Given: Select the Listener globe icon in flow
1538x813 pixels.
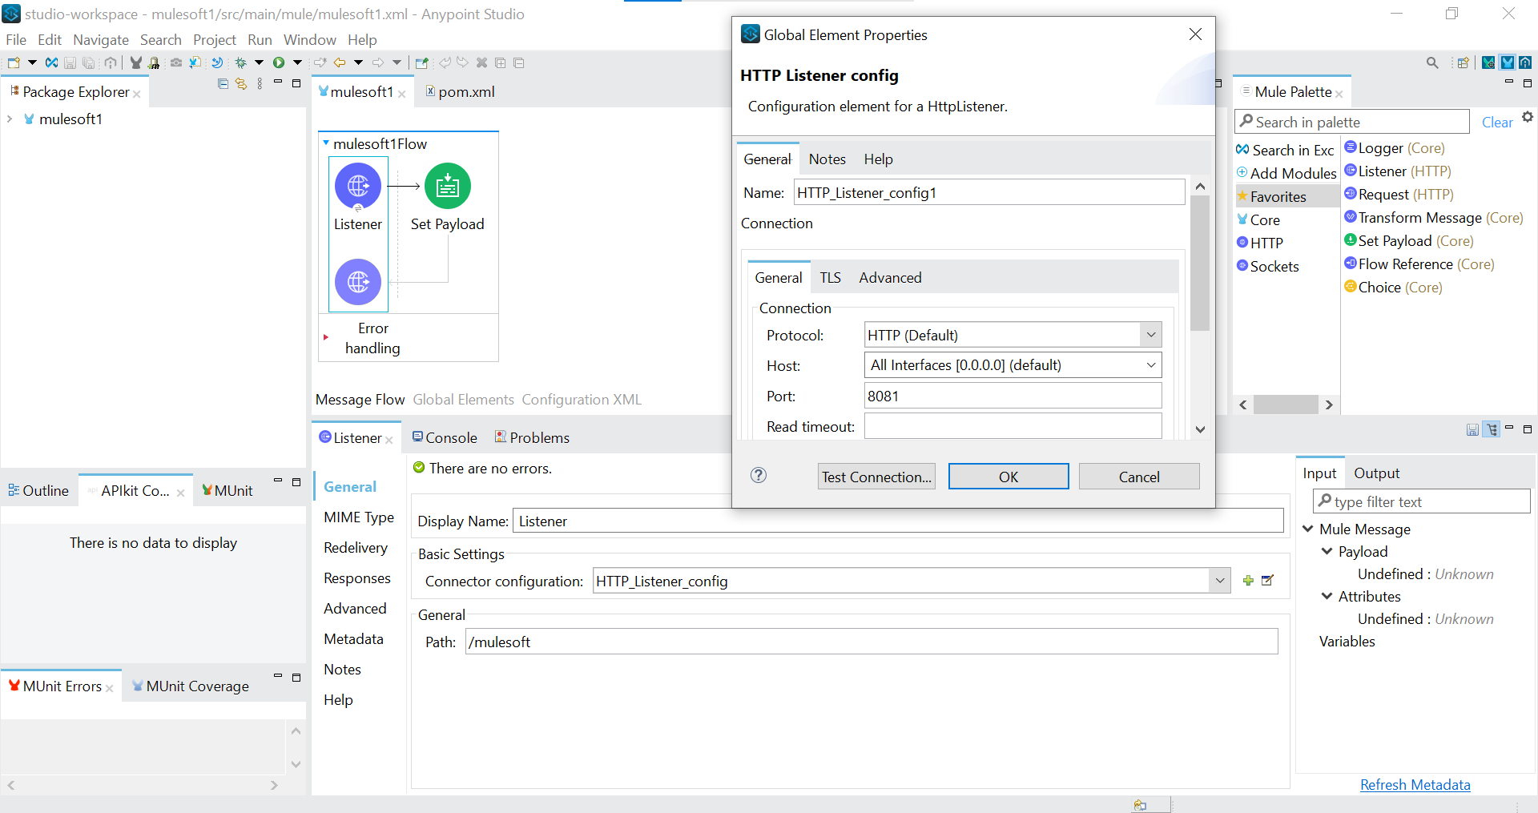Looking at the screenshot, I should (358, 186).
